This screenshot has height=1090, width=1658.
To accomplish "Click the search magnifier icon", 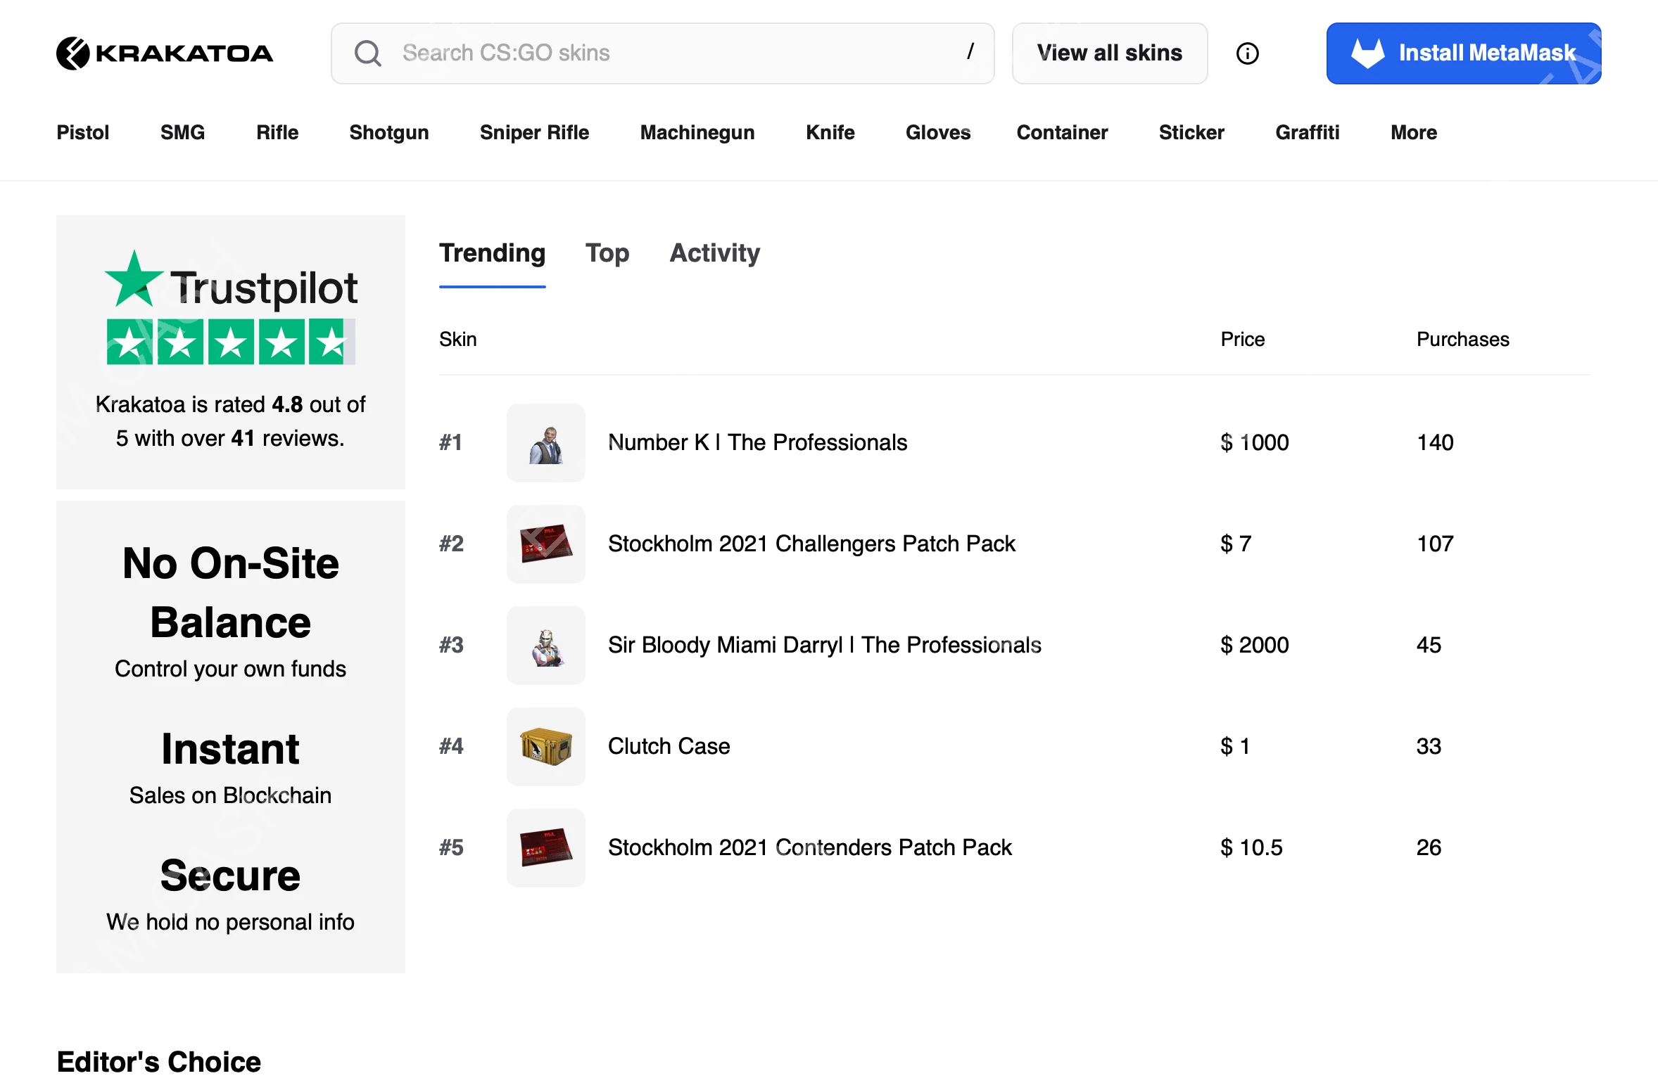I will [x=367, y=53].
